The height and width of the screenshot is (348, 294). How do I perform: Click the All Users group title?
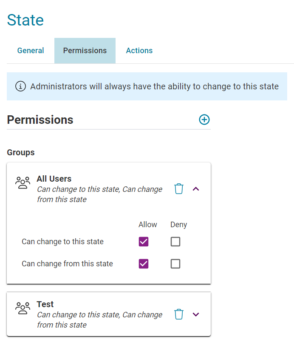tap(54, 179)
